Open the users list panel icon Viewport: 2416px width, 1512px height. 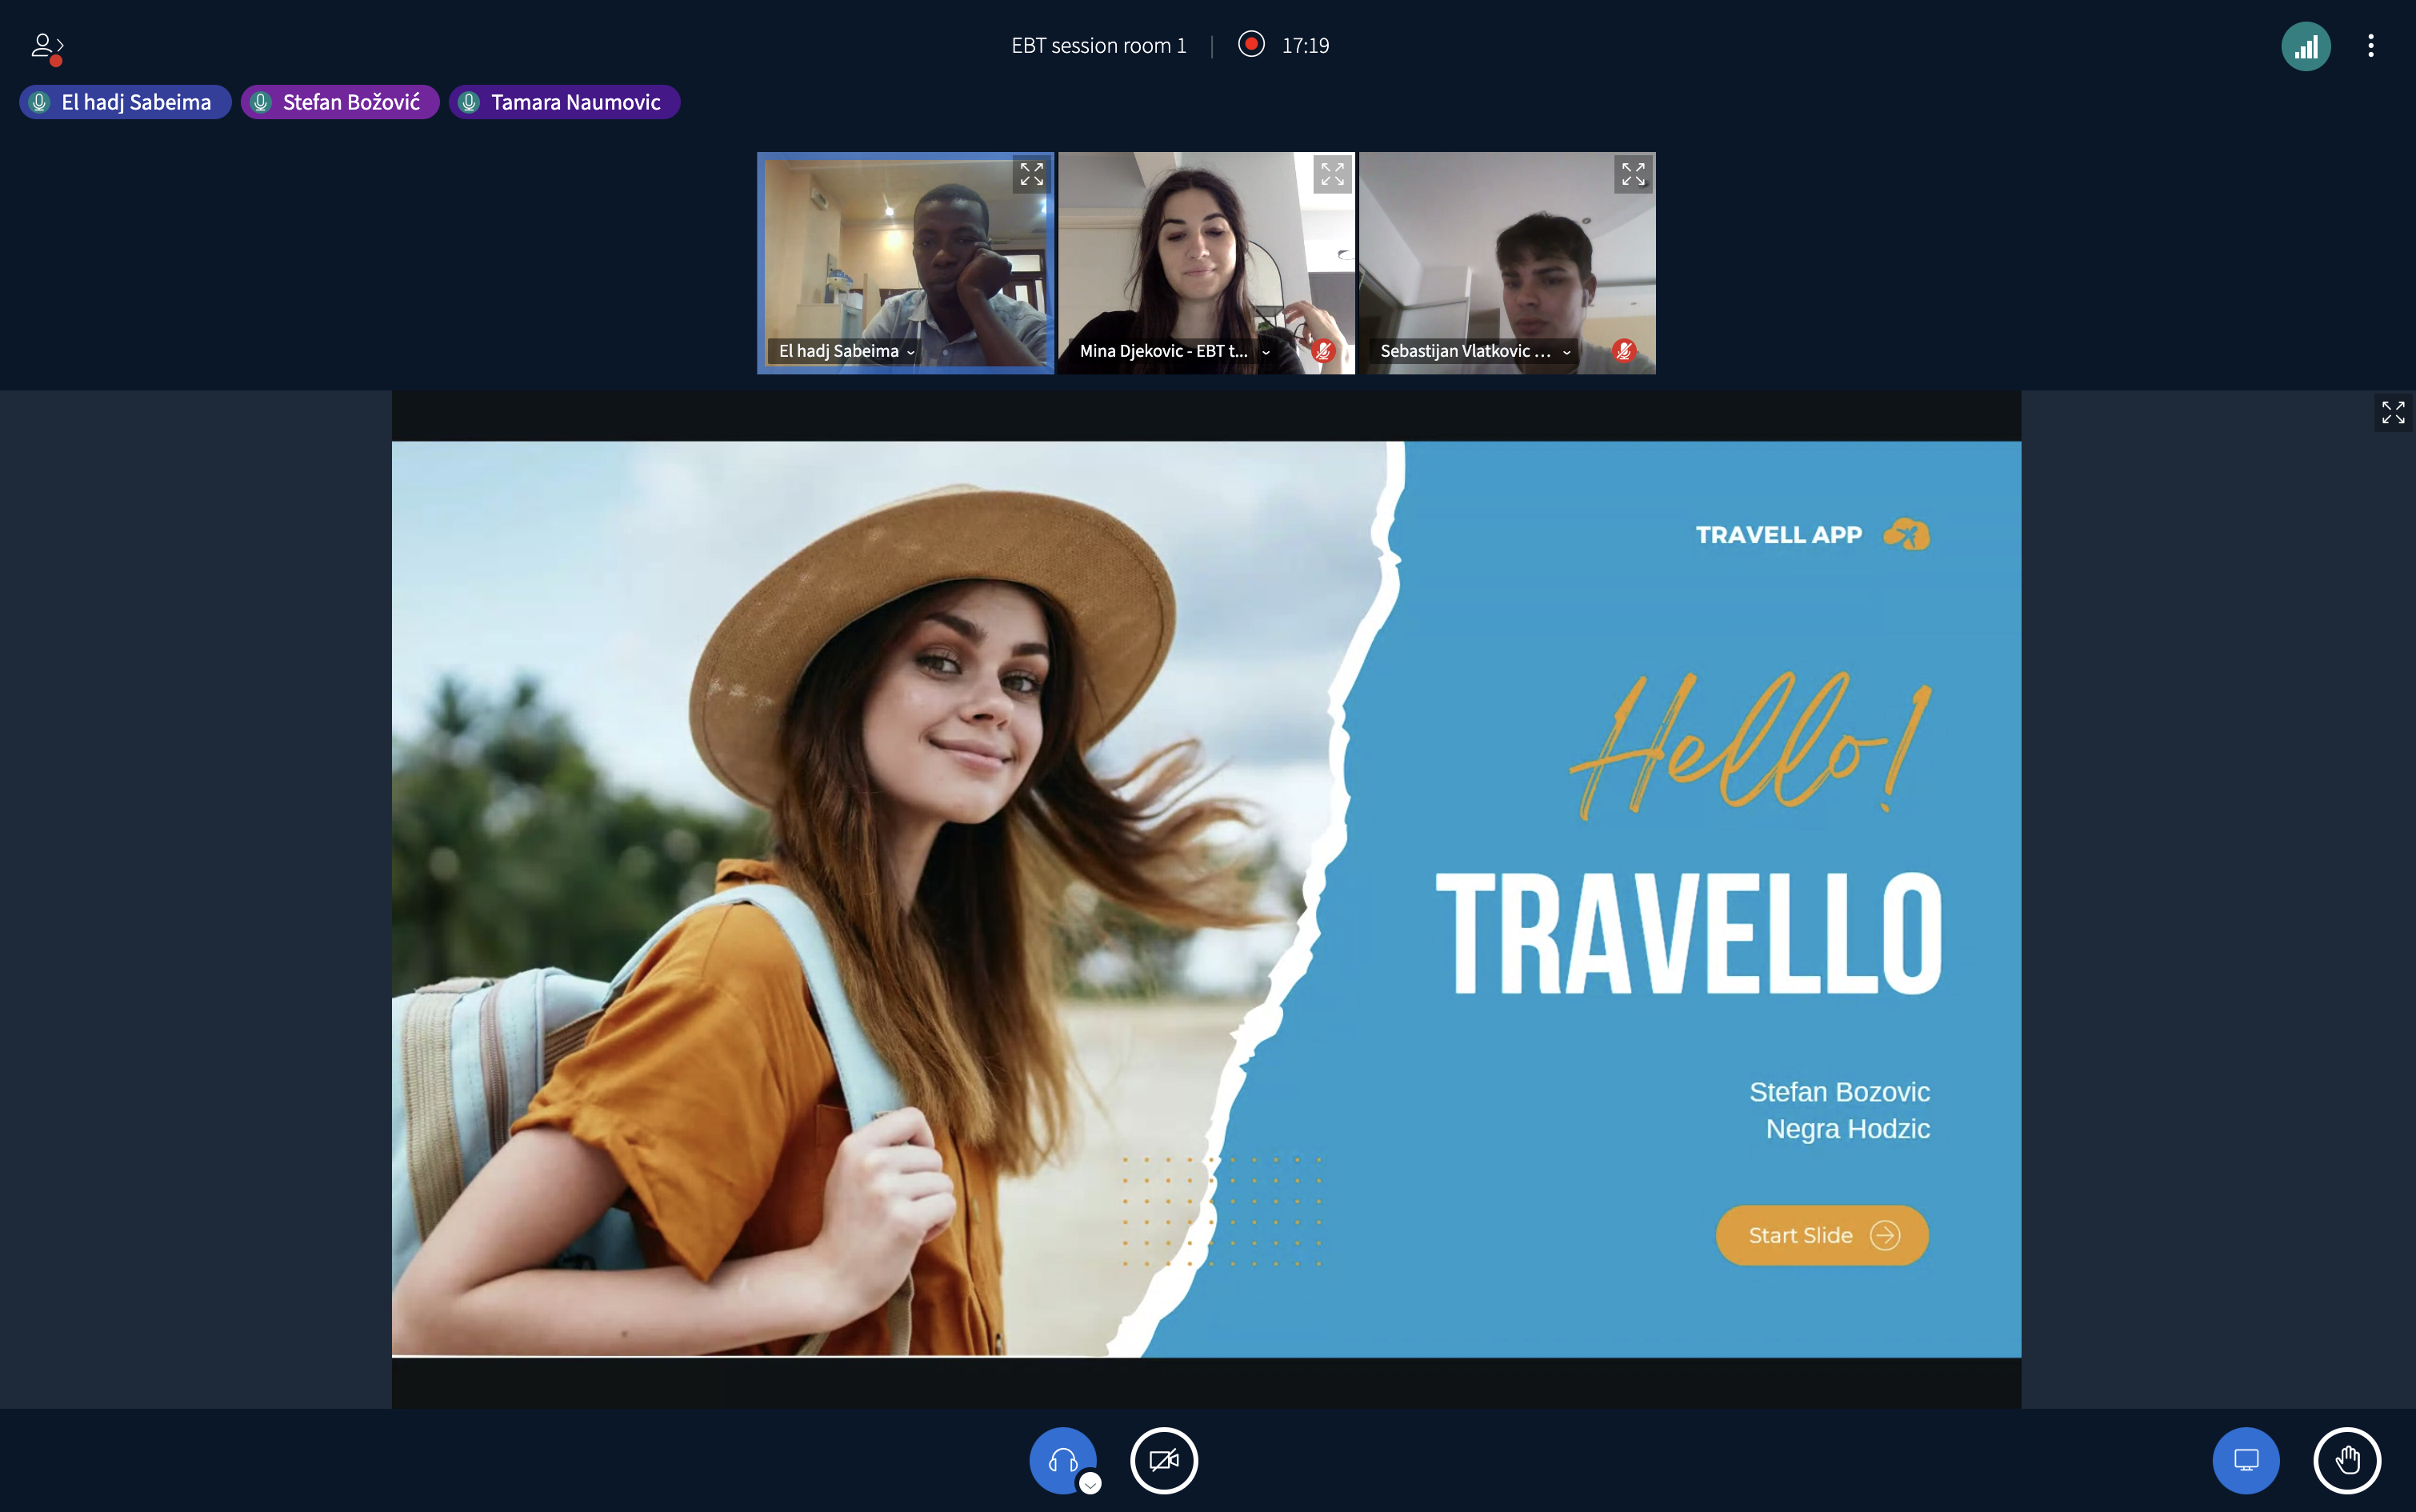coord(46,46)
